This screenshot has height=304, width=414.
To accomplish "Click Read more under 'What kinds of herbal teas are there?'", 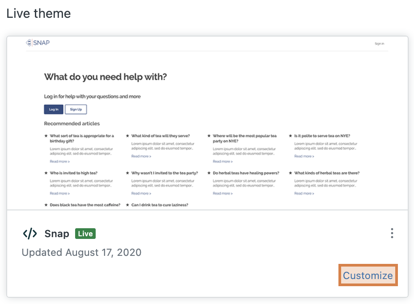I will point(304,193).
